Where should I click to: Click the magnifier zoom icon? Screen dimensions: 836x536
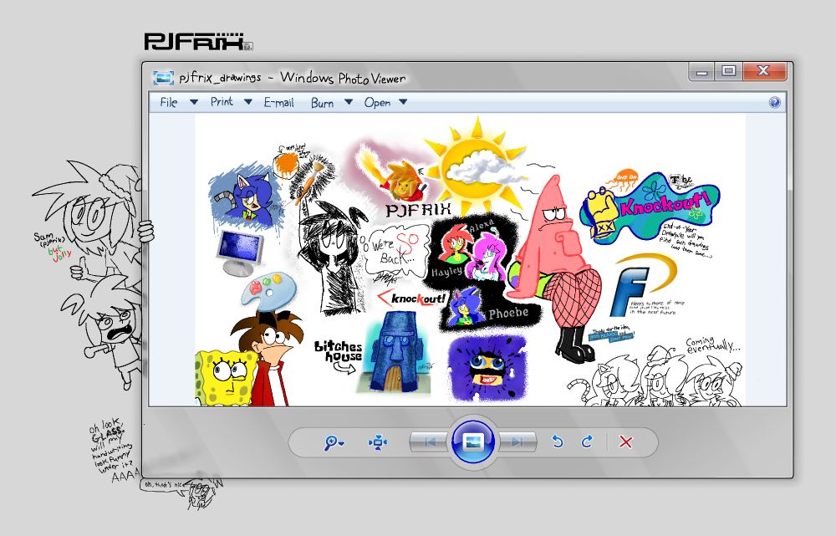334,442
